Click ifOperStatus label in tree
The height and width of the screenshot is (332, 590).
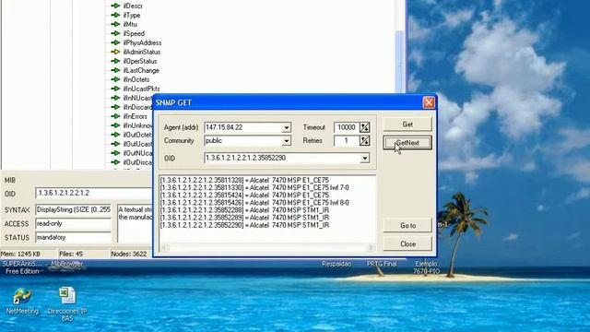coord(140,61)
